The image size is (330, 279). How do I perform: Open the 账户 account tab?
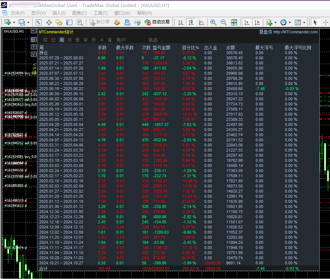(x=121, y=40)
